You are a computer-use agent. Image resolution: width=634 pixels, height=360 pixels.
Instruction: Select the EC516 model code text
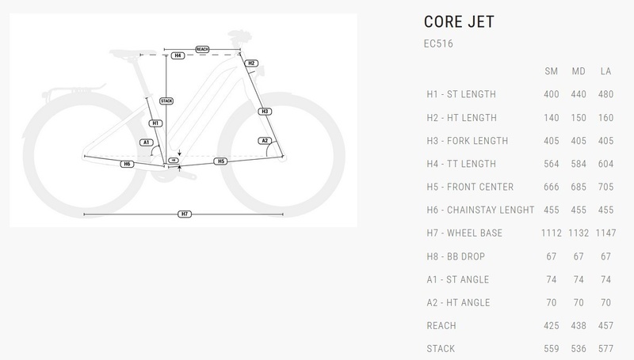440,44
